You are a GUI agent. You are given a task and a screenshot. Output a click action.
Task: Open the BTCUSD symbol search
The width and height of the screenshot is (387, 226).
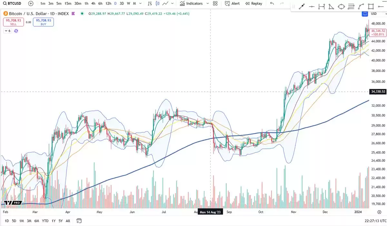[x=12, y=3]
